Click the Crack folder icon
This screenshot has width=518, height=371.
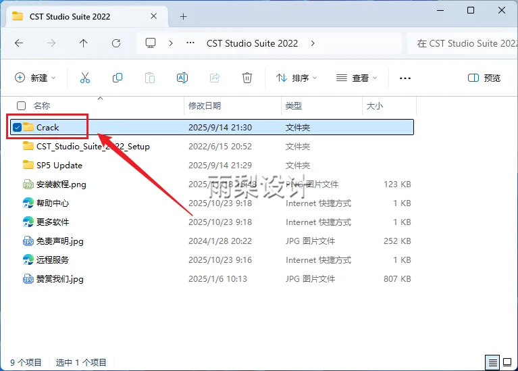pos(28,127)
